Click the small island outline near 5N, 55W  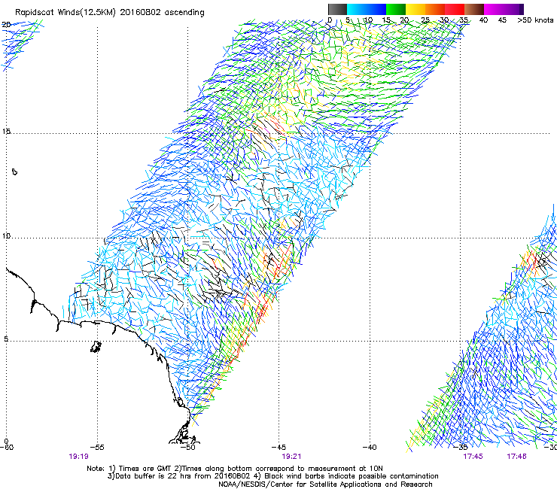tap(96, 347)
